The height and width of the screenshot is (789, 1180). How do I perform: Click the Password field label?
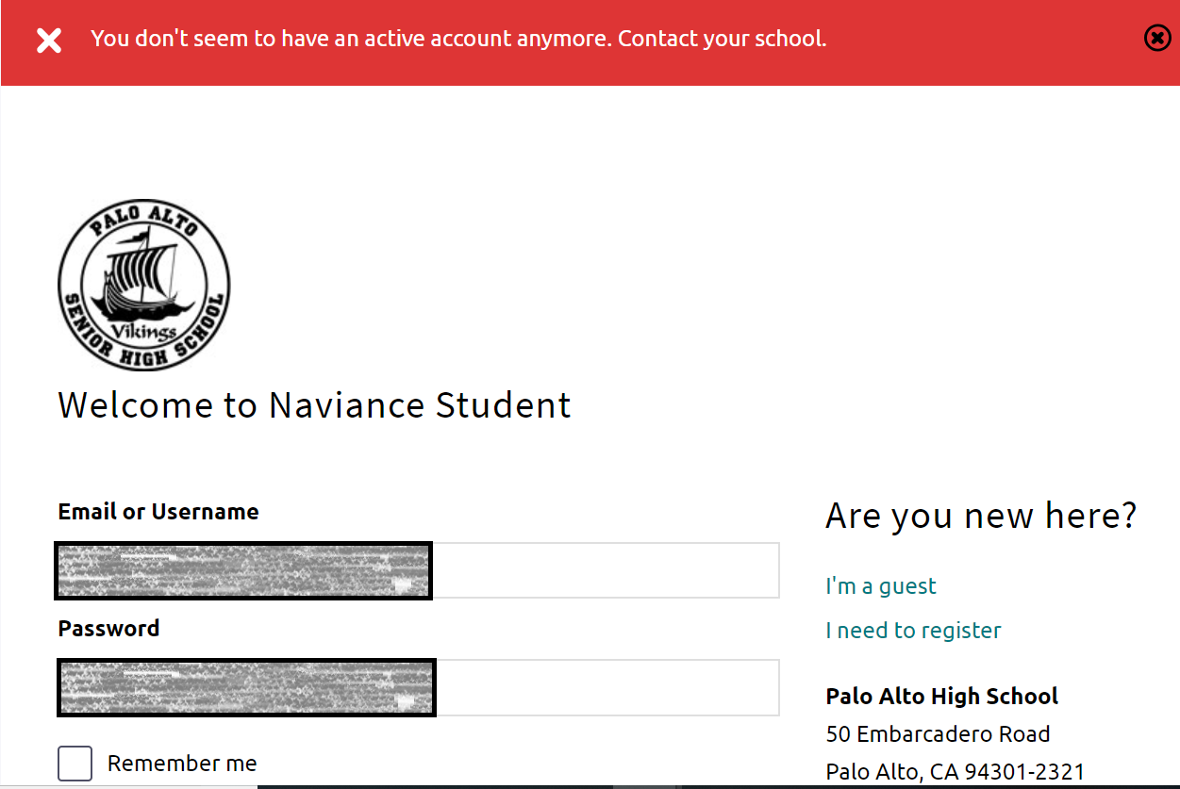pyautogui.click(x=108, y=629)
